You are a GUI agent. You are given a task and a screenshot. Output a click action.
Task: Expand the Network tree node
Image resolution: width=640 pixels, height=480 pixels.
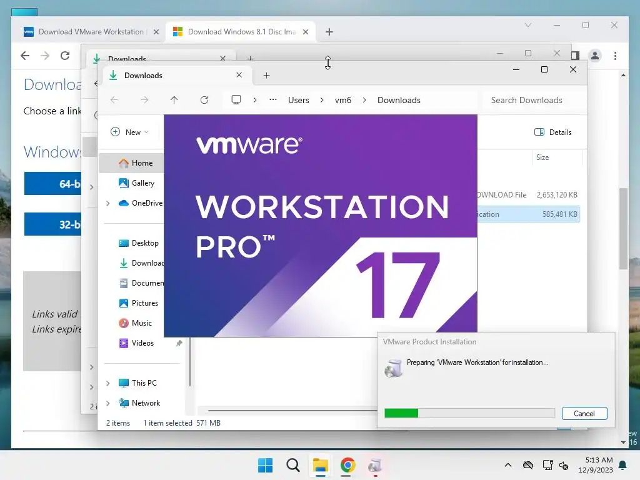107,403
